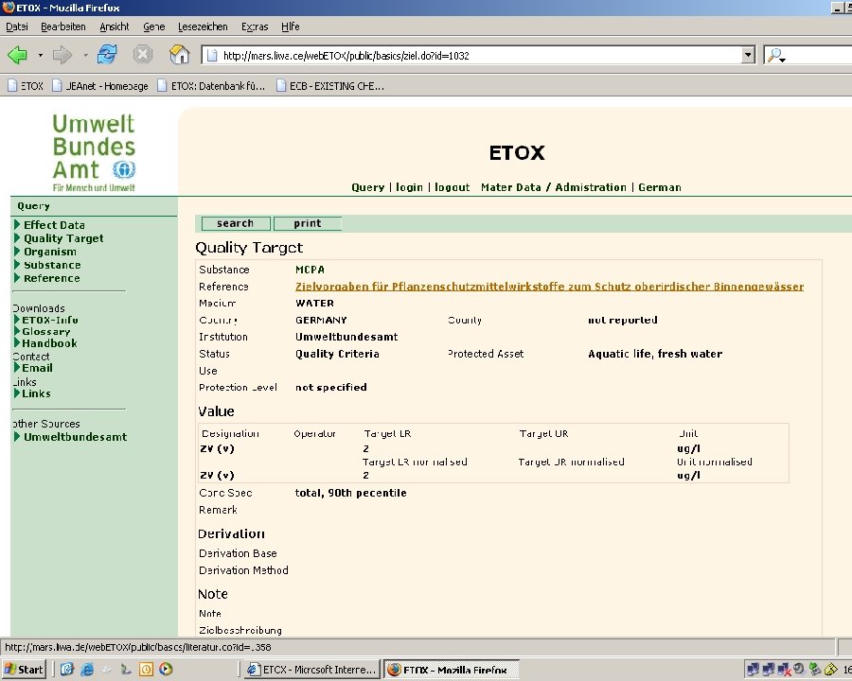Viewport: 852px width, 681px height.
Task: Open the Umweltbundesamt other sources link
Action: pos(76,437)
